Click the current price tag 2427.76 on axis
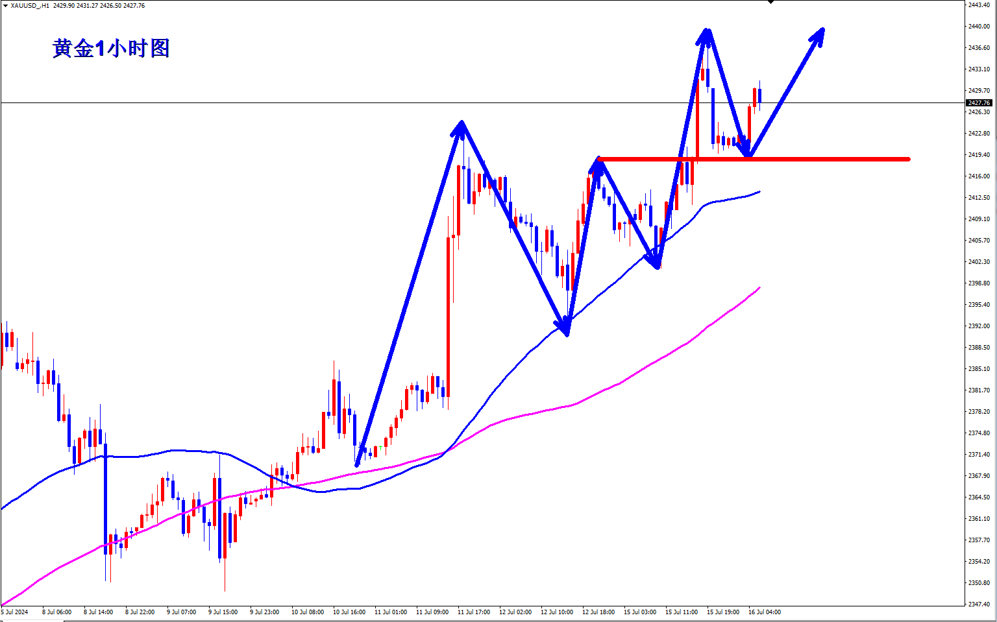This screenshot has width=997, height=622. 979,102
